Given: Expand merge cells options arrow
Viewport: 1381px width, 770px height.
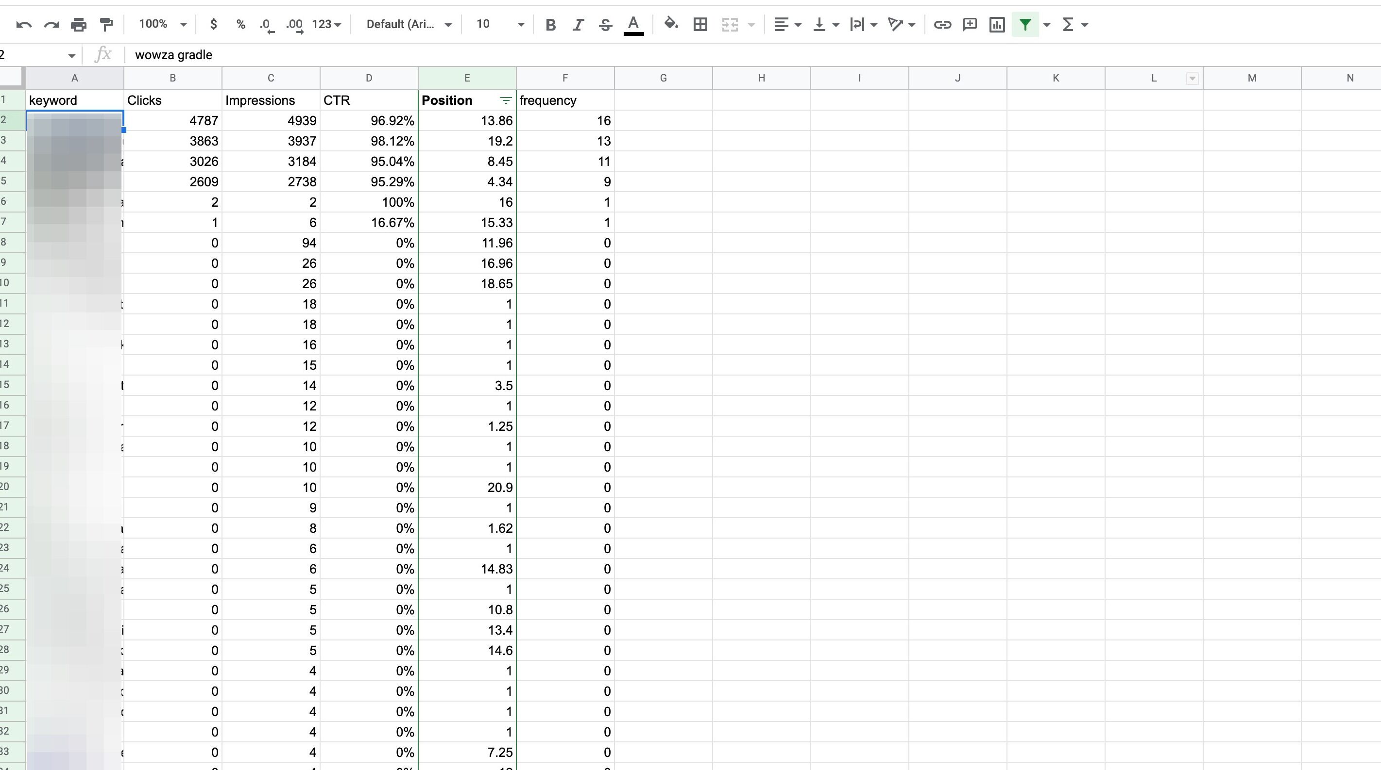Looking at the screenshot, I should (751, 25).
